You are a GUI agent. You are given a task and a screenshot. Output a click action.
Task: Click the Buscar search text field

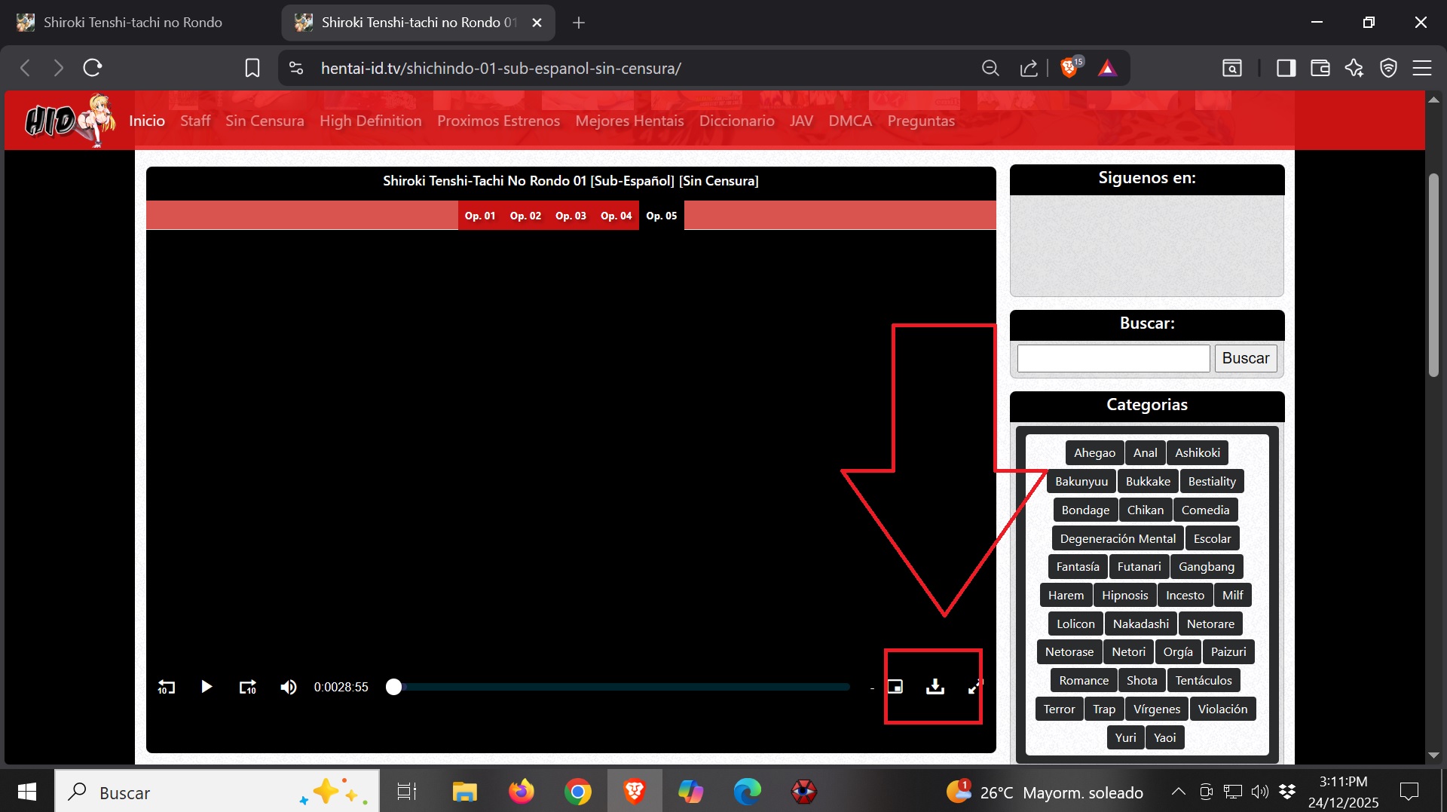click(1113, 358)
